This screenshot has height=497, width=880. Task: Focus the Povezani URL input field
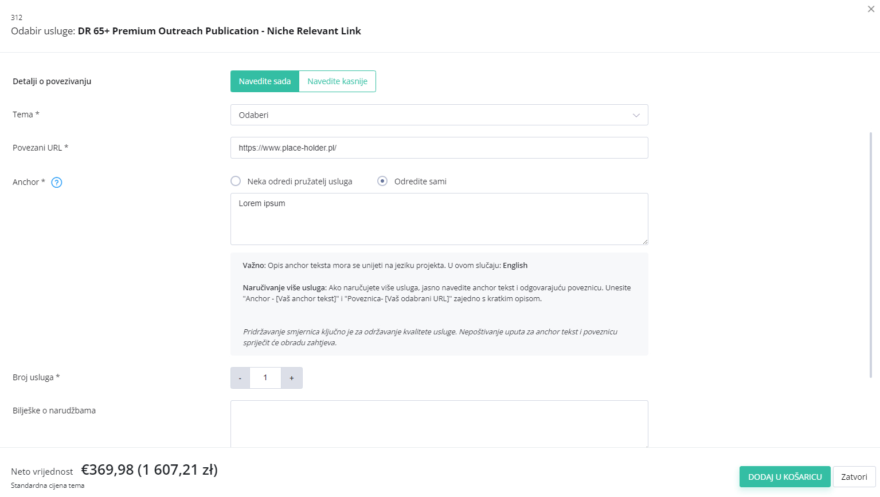coord(439,148)
